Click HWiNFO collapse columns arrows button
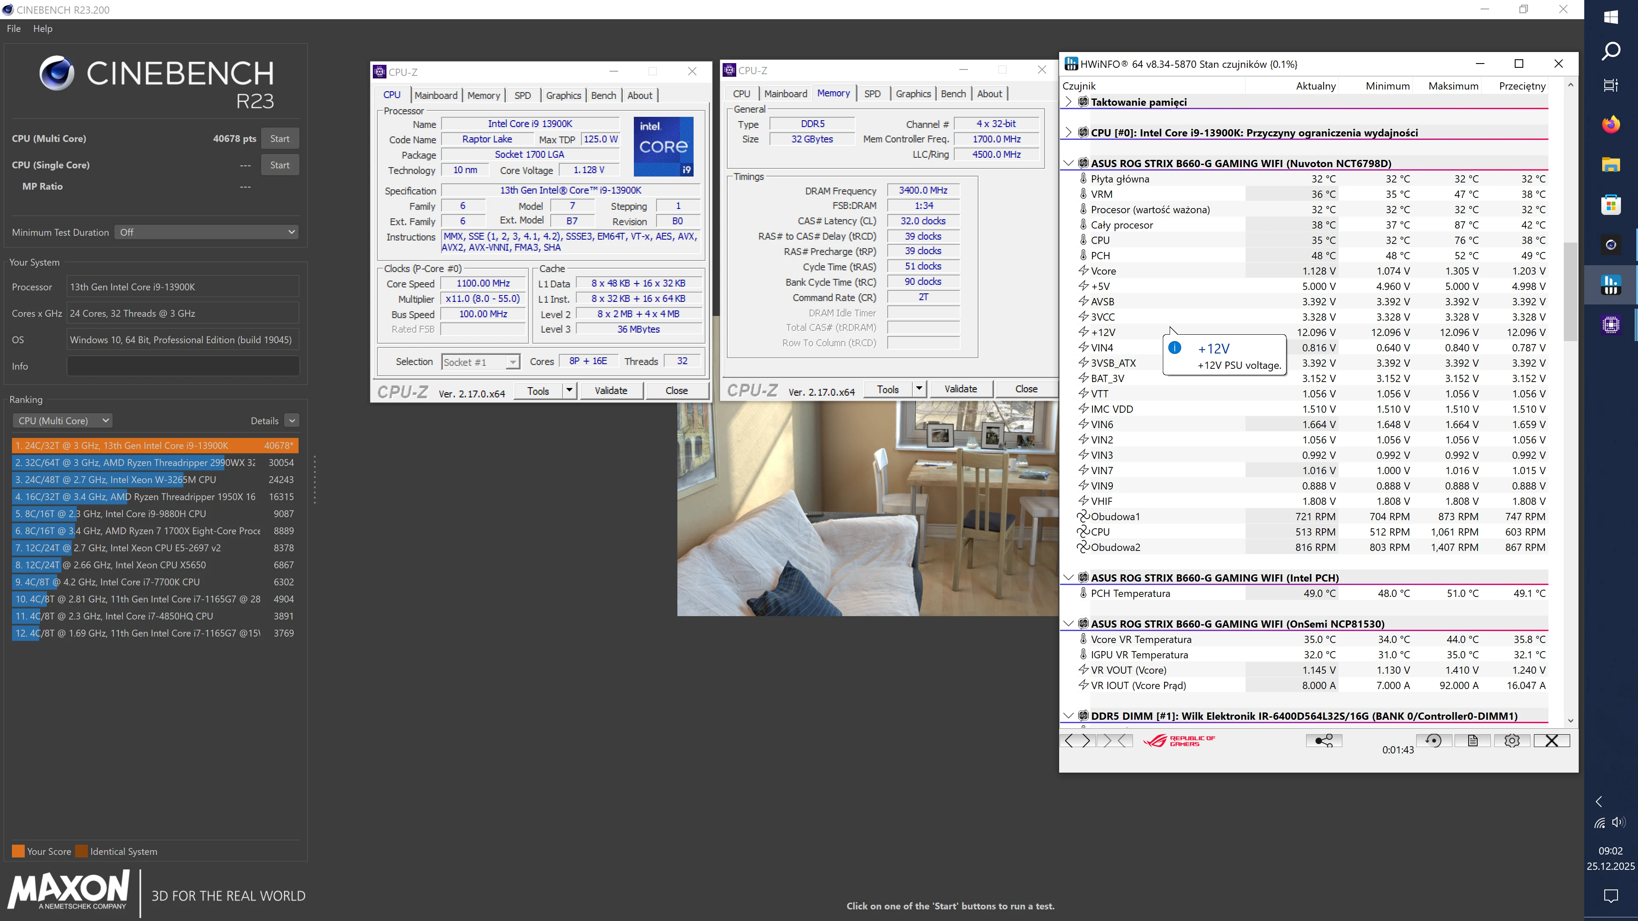Viewport: 1638px width, 921px height. (x=1115, y=741)
